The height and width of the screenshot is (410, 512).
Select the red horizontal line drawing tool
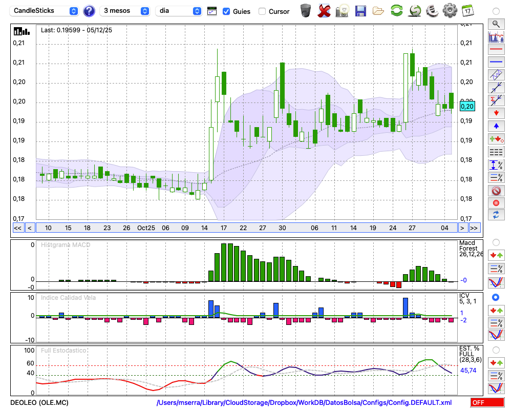click(x=496, y=50)
